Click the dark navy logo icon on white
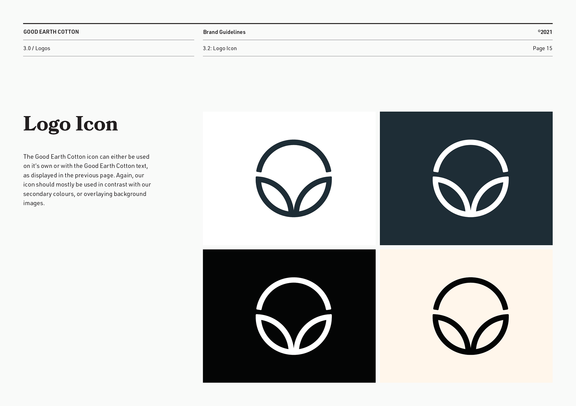 (293, 178)
